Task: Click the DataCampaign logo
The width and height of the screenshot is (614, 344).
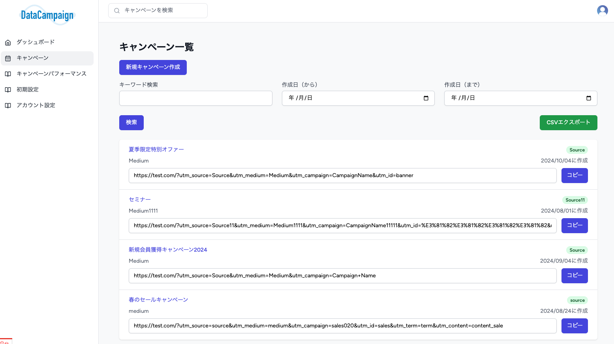Action: pyautogui.click(x=47, y=15)
